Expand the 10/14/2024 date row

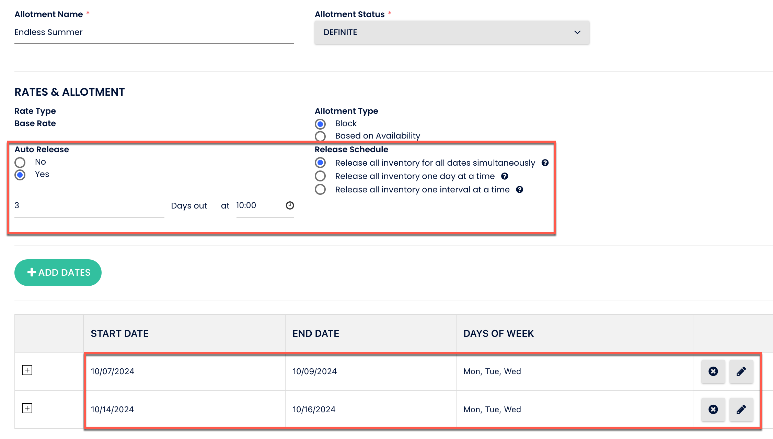[27, 408]
